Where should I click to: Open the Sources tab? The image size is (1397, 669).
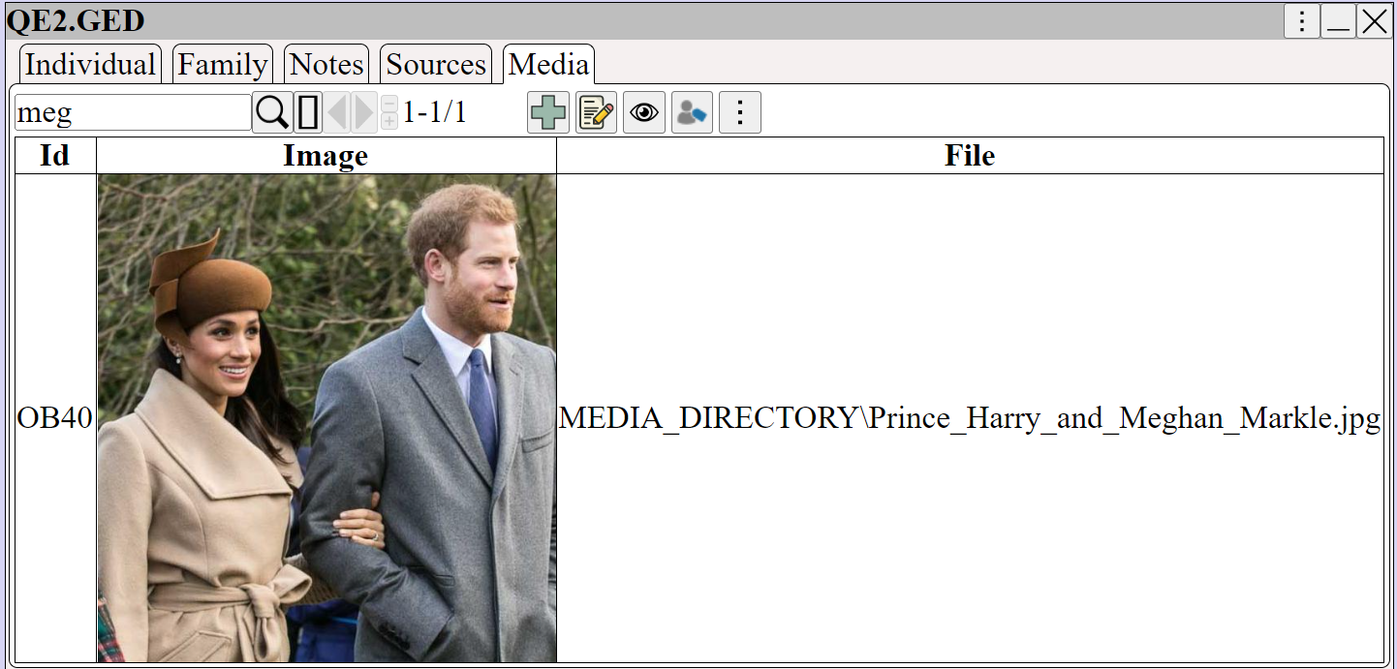click(436, 64)
